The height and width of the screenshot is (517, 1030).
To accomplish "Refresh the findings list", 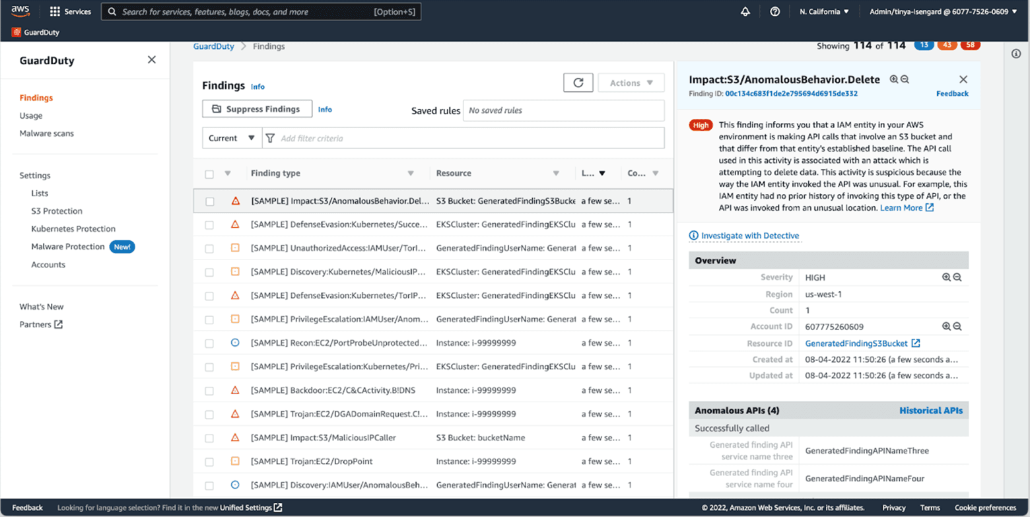I will tap(578, 83).
